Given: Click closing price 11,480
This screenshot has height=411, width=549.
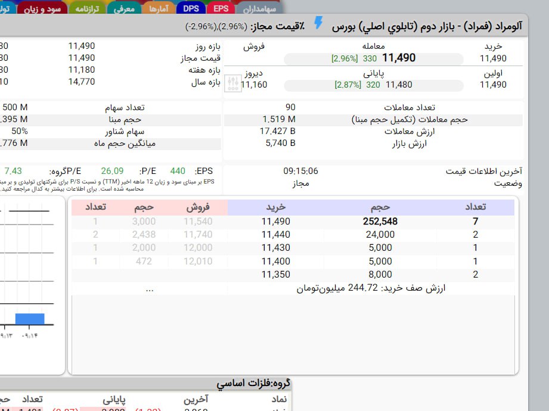Looking at the screenshot, I should [399, 85].
